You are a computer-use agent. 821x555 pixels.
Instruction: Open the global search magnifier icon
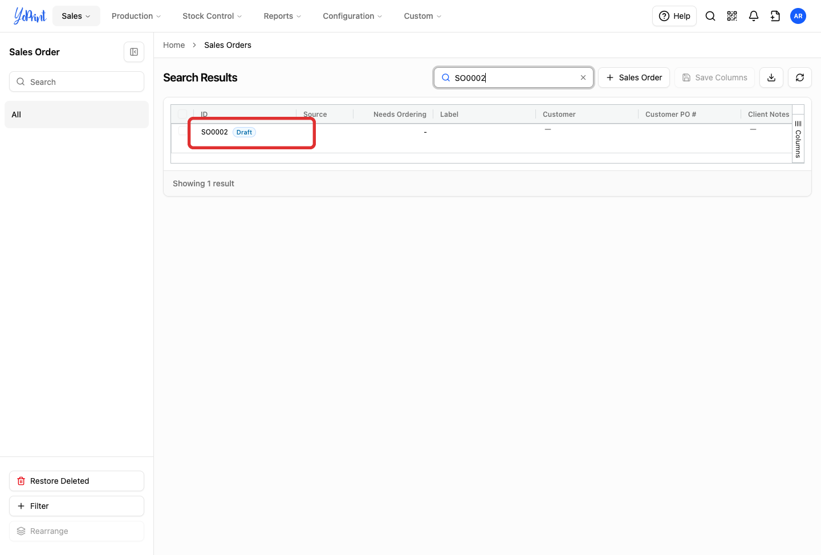(x=710, y=16)
